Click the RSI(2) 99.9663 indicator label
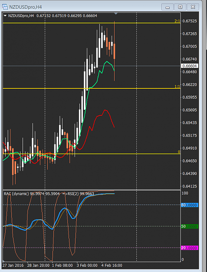207x272 pixels. [81, 194]
